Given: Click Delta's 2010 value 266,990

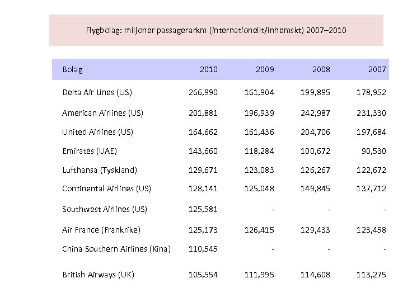Looking at the screenshot, I should pos(204,92).
